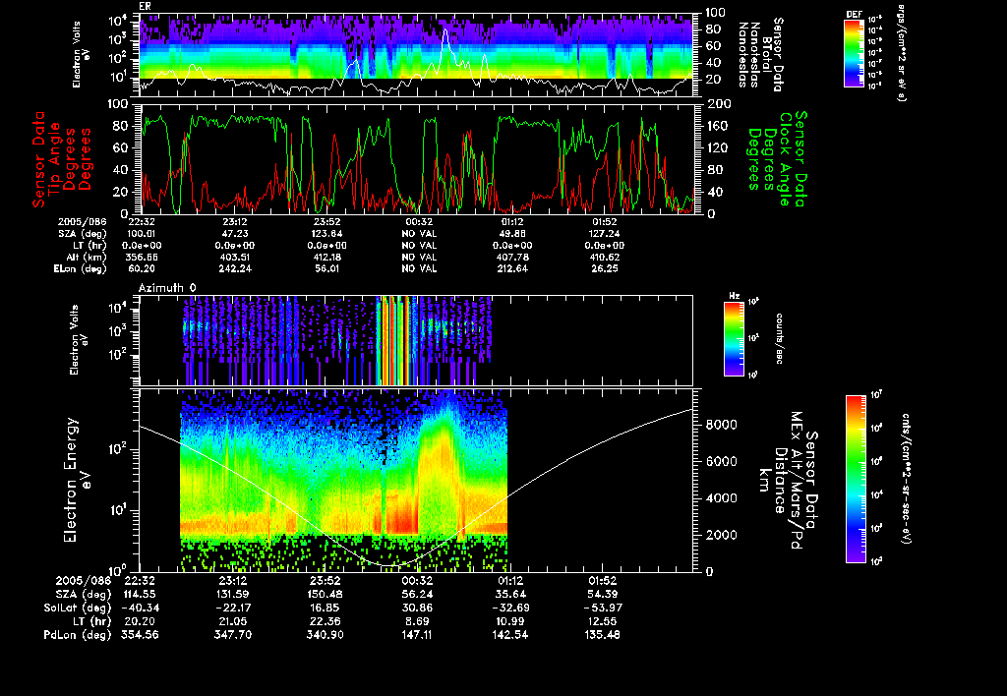
Task: Select SolLat value -22.17
Action: [x=232, y=608]
